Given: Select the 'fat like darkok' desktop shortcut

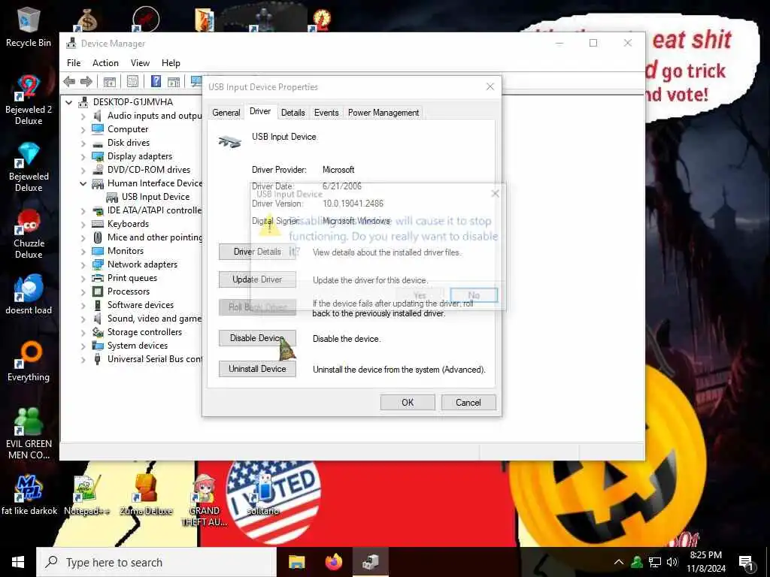Looking at the screenshot, I should click(x=29, y=495).
